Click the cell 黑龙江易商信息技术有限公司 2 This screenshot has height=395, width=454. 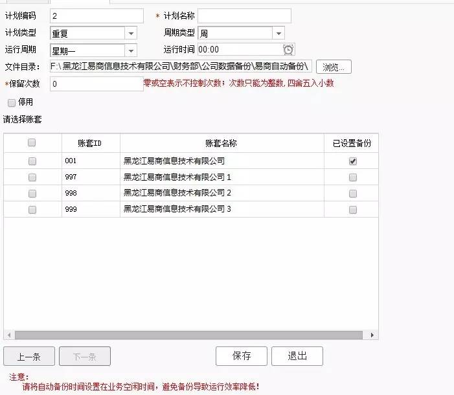click(x=221, y=193)
